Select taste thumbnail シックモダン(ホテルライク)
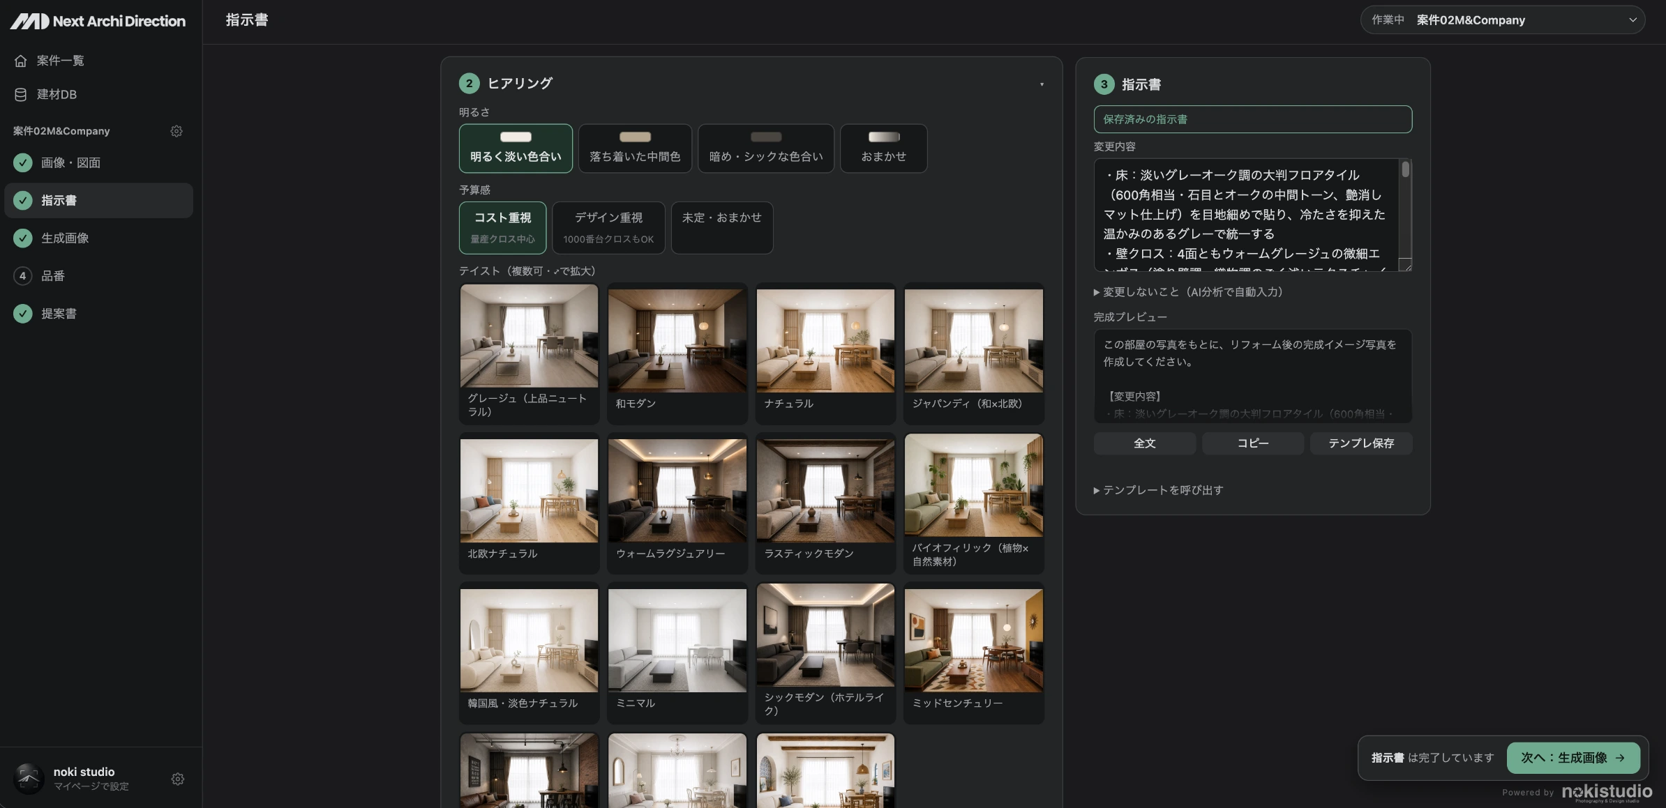The image size is (1666, 808). point(825,653)
